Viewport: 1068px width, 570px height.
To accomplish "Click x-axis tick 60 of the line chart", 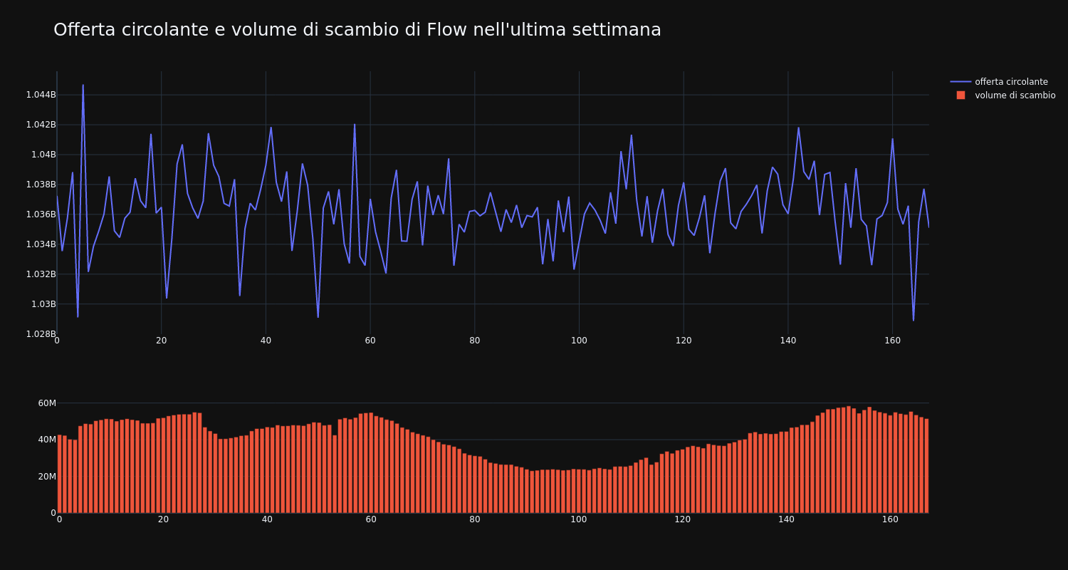I will (370, 341).
